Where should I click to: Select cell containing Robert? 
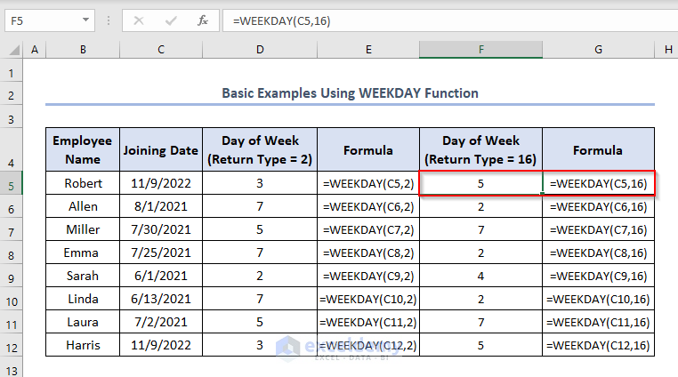point(83,183)
